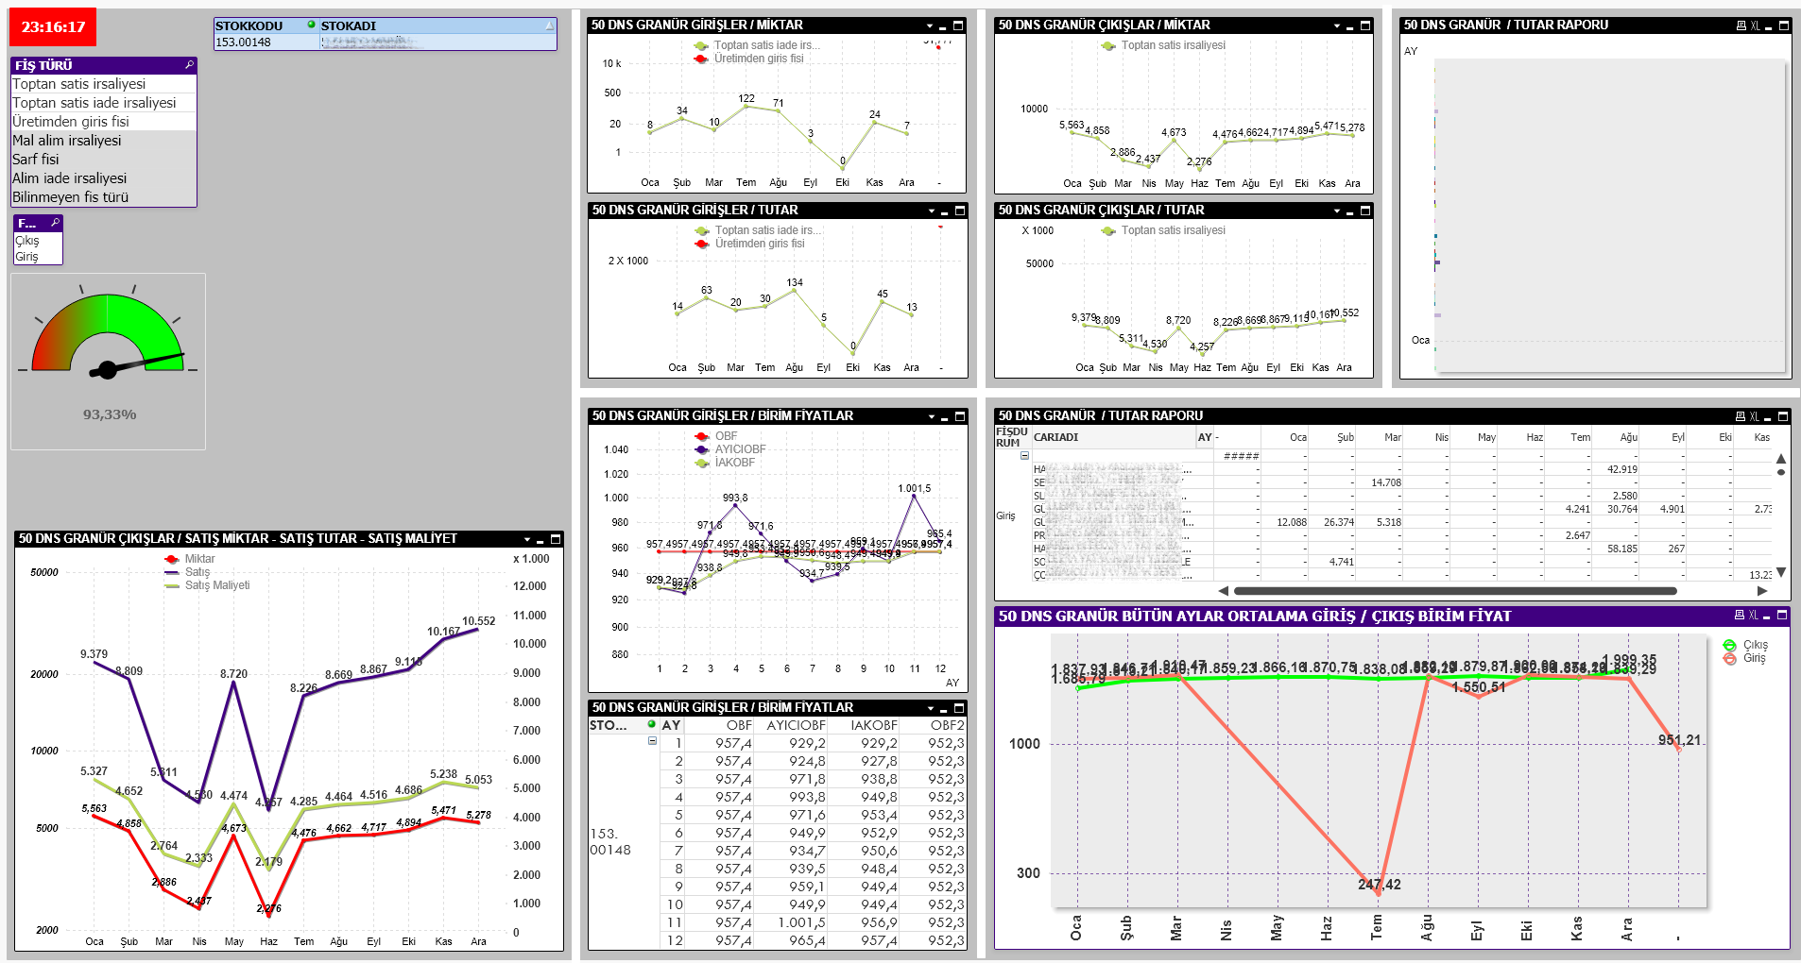
Task: Open dropdown menu of GİRİŞLER / MİKTAR chart
Action: click(930, 26)
